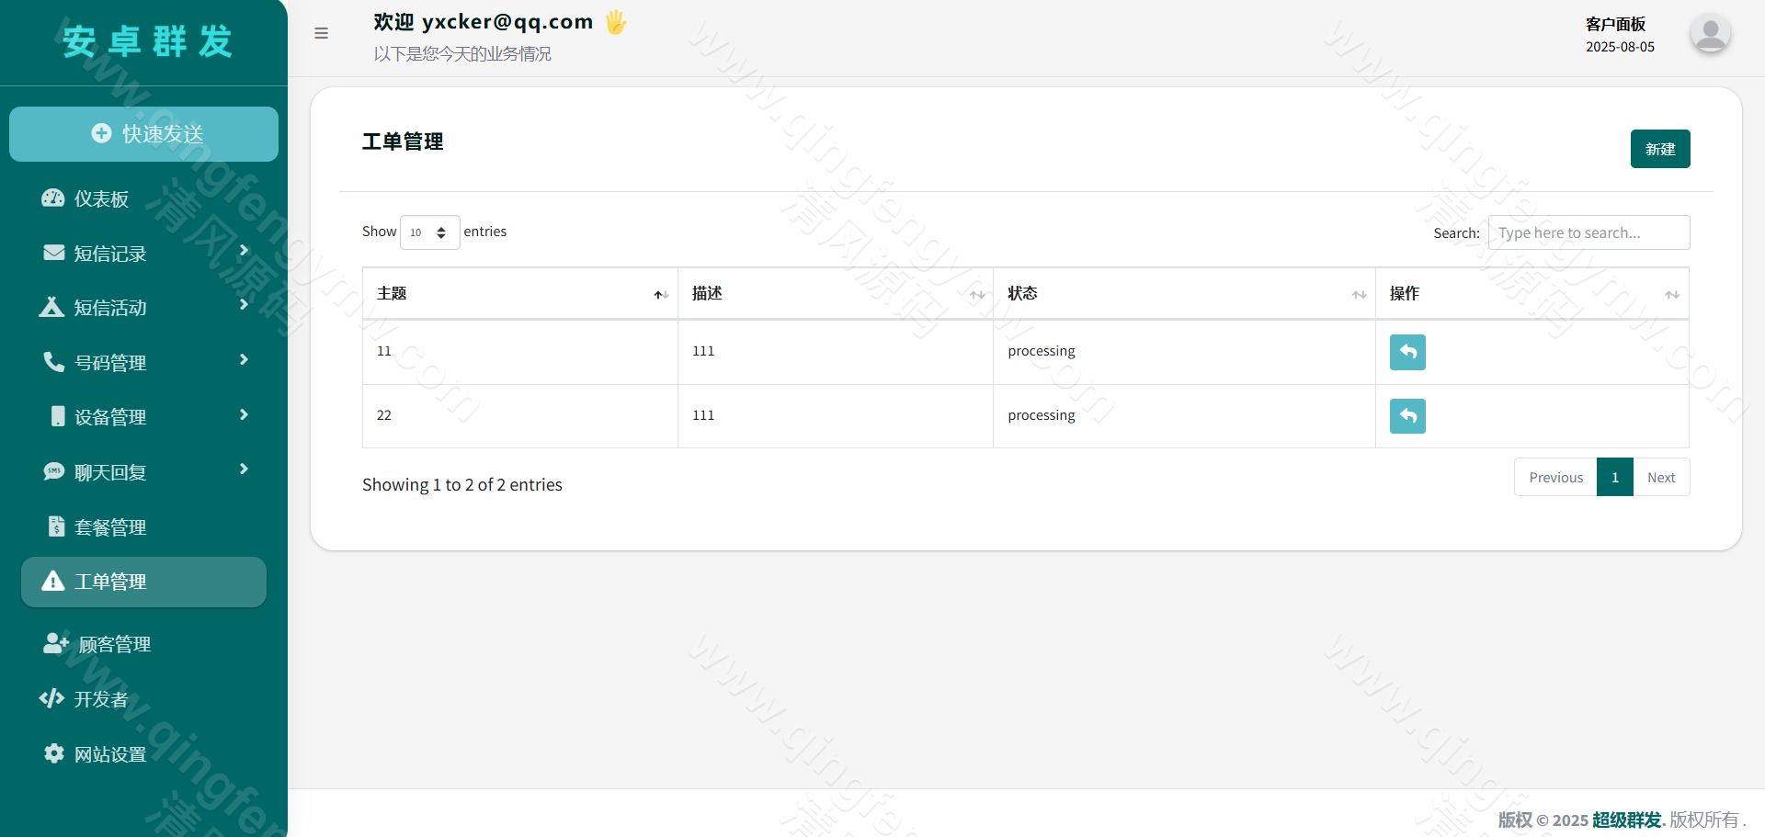Click the 顾客管理 add-user icon
This screenshot has width=1765, height=837.
(56, 643)
